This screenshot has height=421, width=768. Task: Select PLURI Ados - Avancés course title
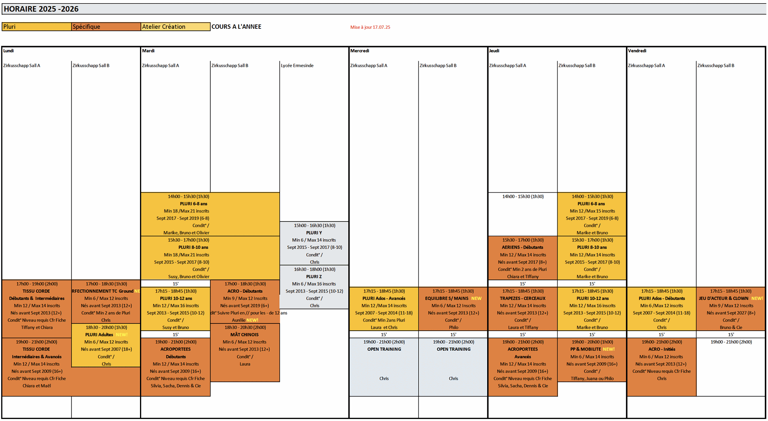pyautogui.click(x=384, y=299)
